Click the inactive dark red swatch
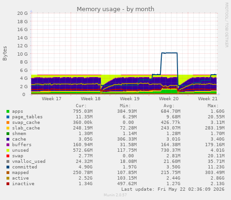The height and width of the screenshot is (200, 231). [8, 184]
